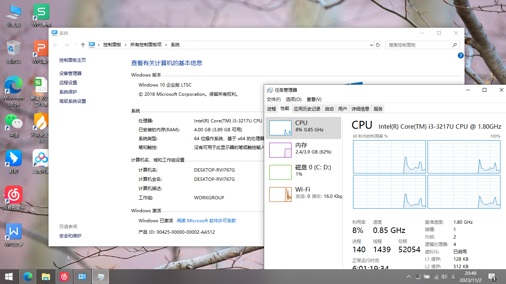
Task: Switch to System window via taskbar icon
Action: (82, 276)
